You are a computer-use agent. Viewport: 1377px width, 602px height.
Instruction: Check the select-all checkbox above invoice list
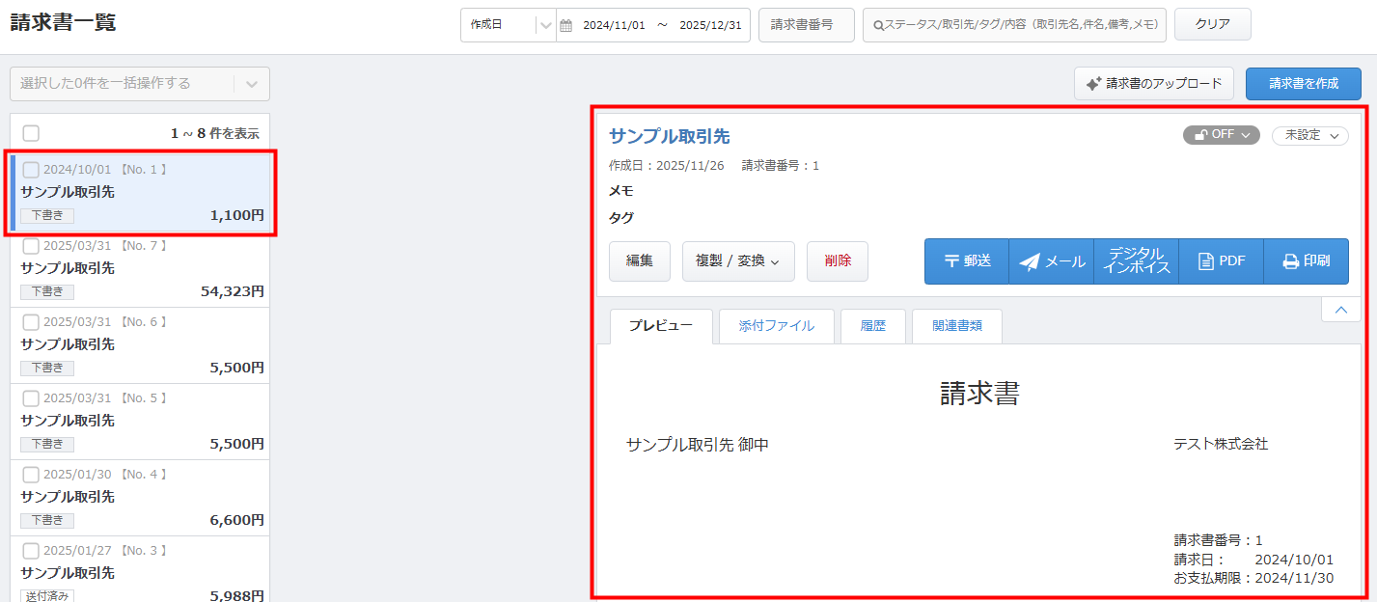31,133
